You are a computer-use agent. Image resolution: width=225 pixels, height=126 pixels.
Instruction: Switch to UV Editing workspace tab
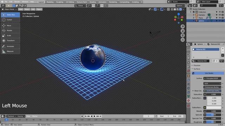[70, 2]
